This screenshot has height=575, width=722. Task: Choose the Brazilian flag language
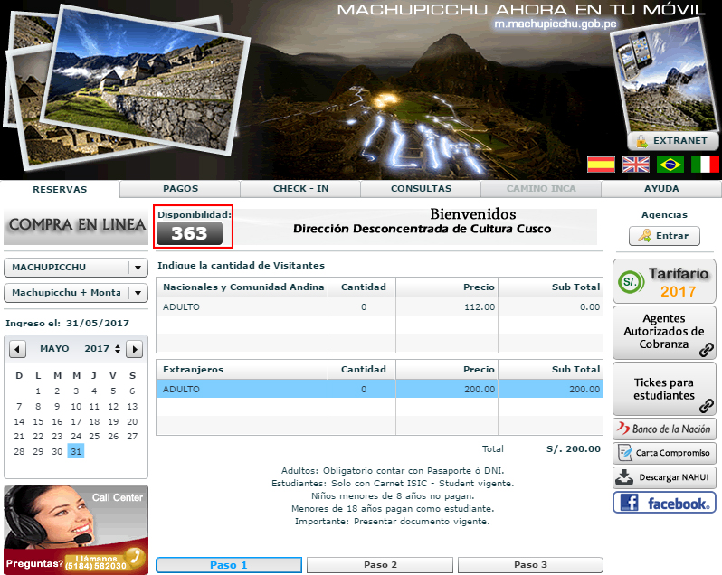click(670, 165)
